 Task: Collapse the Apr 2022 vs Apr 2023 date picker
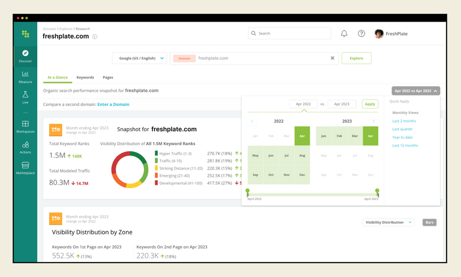click(416, 91)
